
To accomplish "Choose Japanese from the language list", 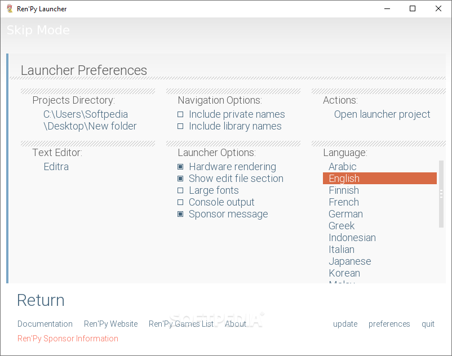I will 349,261.
